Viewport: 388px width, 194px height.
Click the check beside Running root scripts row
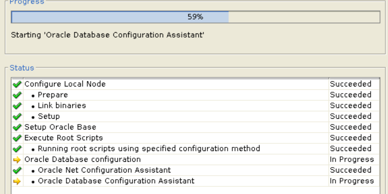pyautogui.click(x=17, y=149)
